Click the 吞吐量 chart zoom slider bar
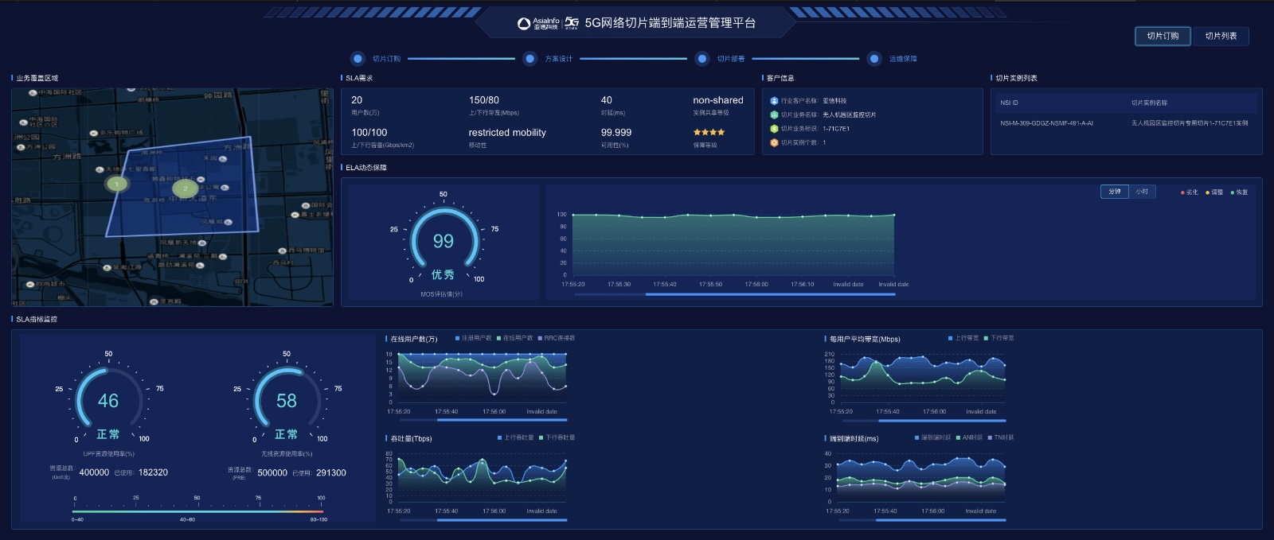Viewport: 1274px width, 540px height. pyautogui.click(x=502, y=520)
